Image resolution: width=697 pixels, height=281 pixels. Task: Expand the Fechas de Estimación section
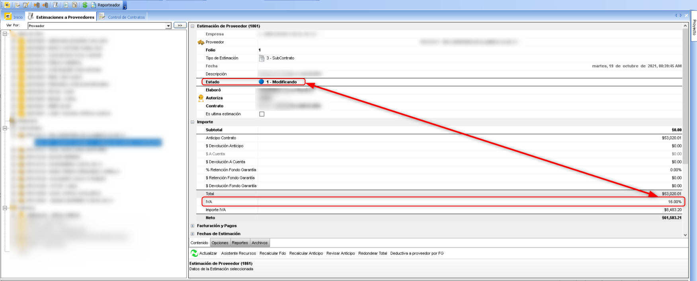pyautogui.click(x=193, y=234)
